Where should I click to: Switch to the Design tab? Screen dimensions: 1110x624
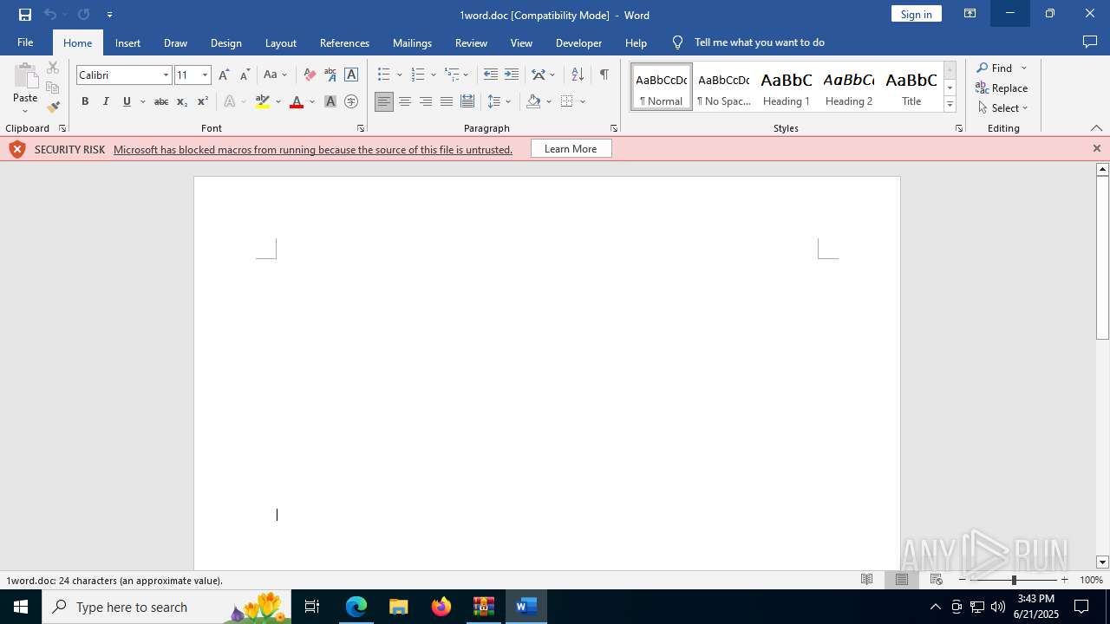point(225,42)
